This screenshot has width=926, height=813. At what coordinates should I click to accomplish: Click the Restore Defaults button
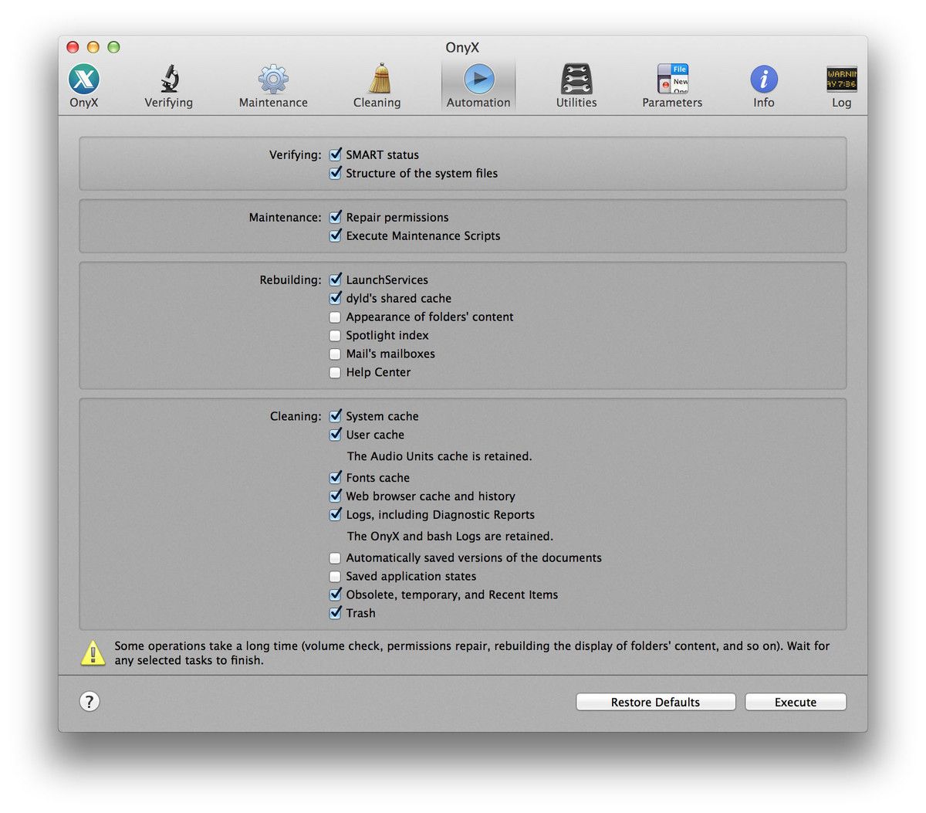tap(655, 702)
